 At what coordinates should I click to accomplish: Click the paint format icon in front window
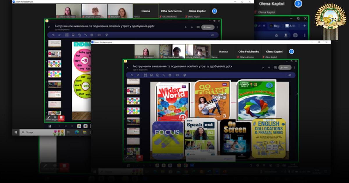pos(184,75)
